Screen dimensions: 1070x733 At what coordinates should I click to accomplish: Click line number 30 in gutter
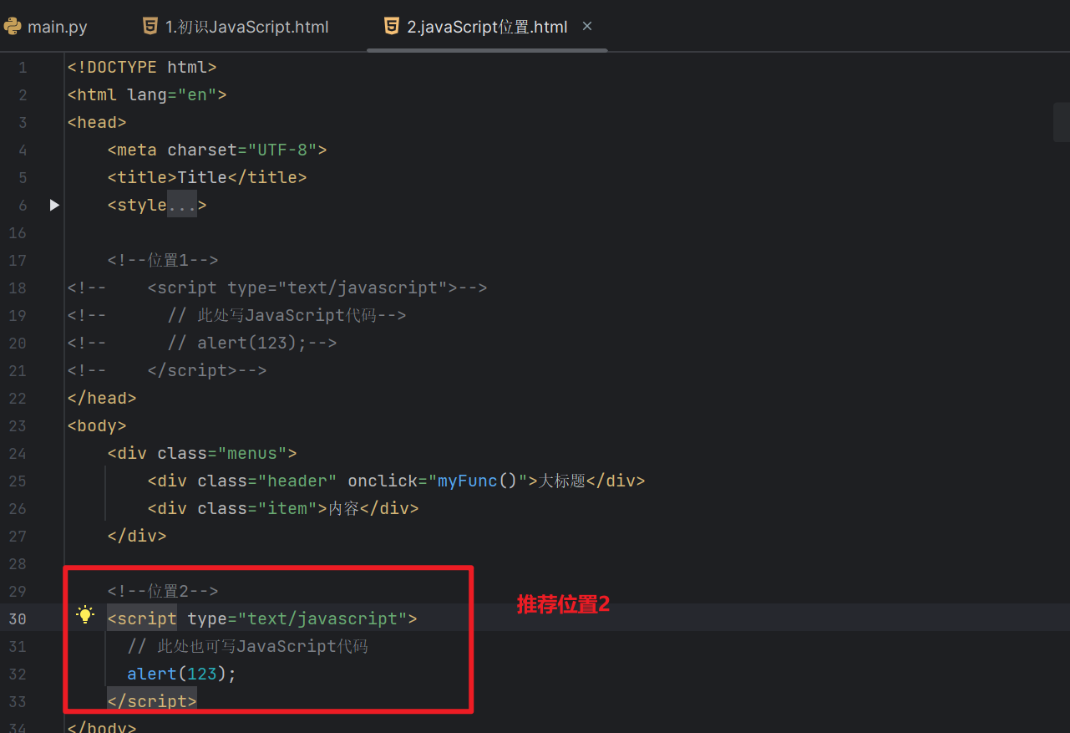tap(17, 618)
